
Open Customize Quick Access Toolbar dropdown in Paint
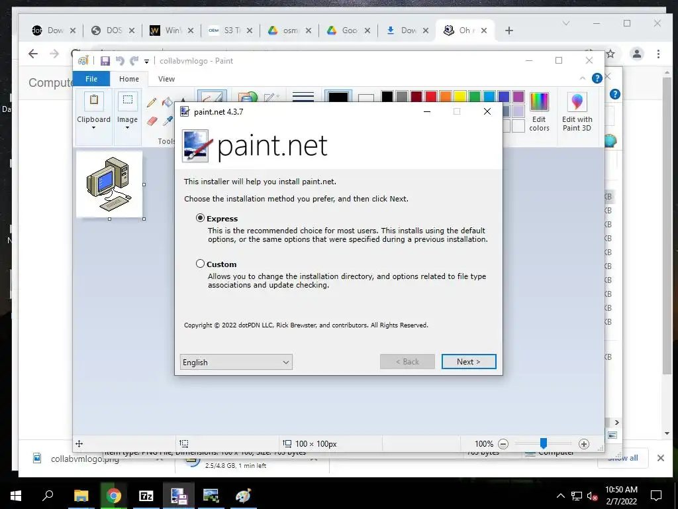146,62
